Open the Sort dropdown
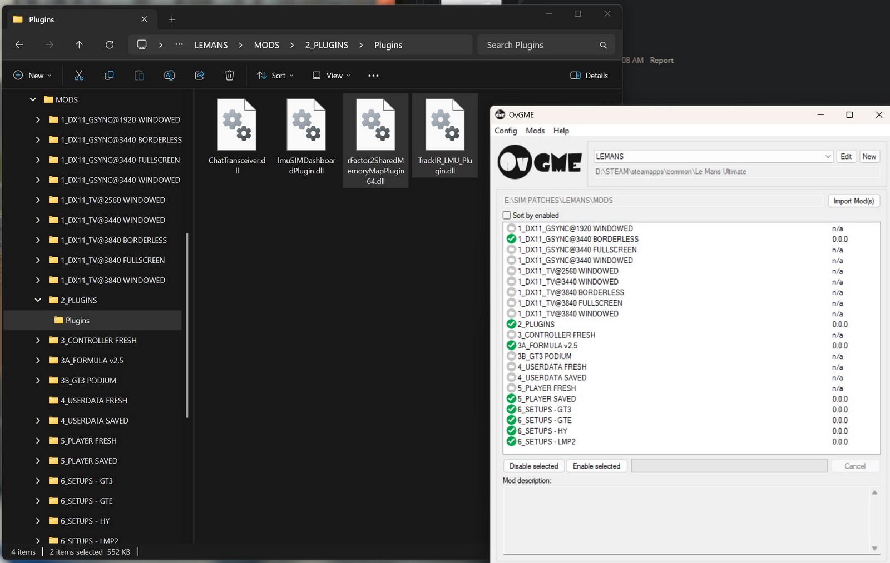Screen dimensions: 890x563 tap(275, 76)
